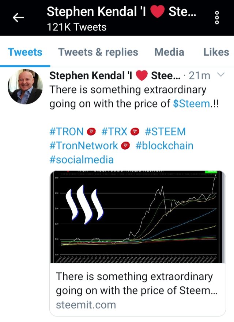The height and width of the screenshot is (322, 234).
Task: Tap Stephen Kendal's profile avatar
Action: [x=25, y=87]
